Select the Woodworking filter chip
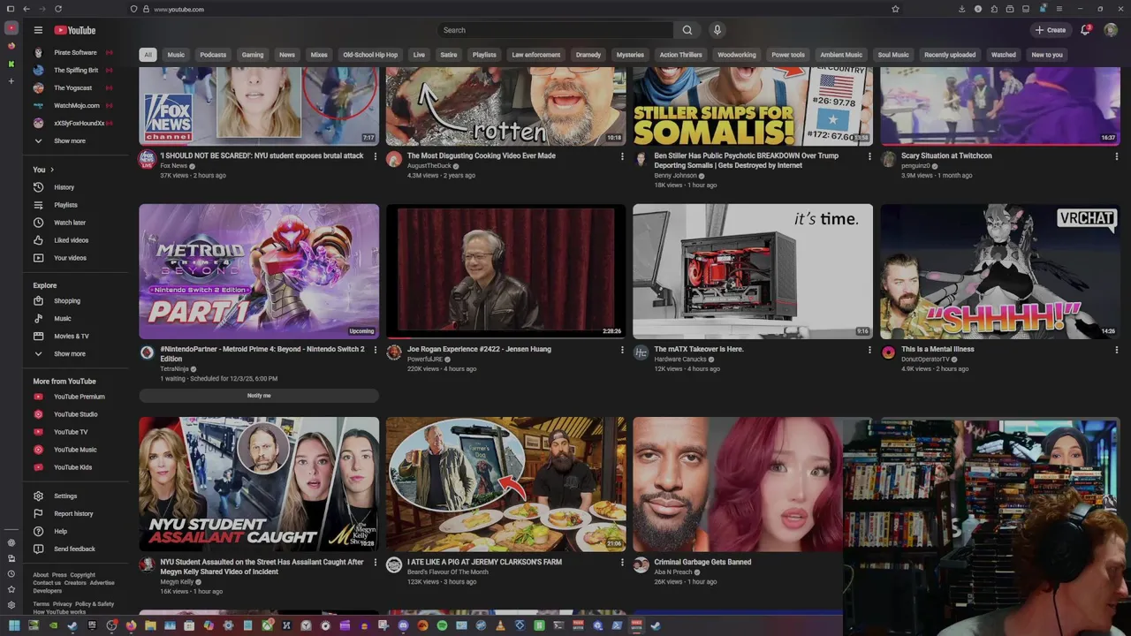 [x=737, y=55]
